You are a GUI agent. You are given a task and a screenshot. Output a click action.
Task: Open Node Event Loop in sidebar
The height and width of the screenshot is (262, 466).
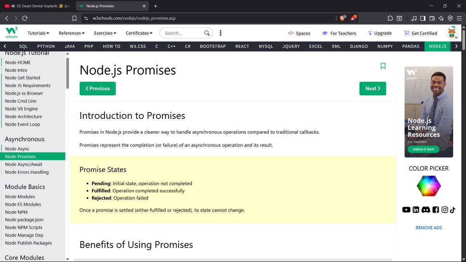point(23,124)
